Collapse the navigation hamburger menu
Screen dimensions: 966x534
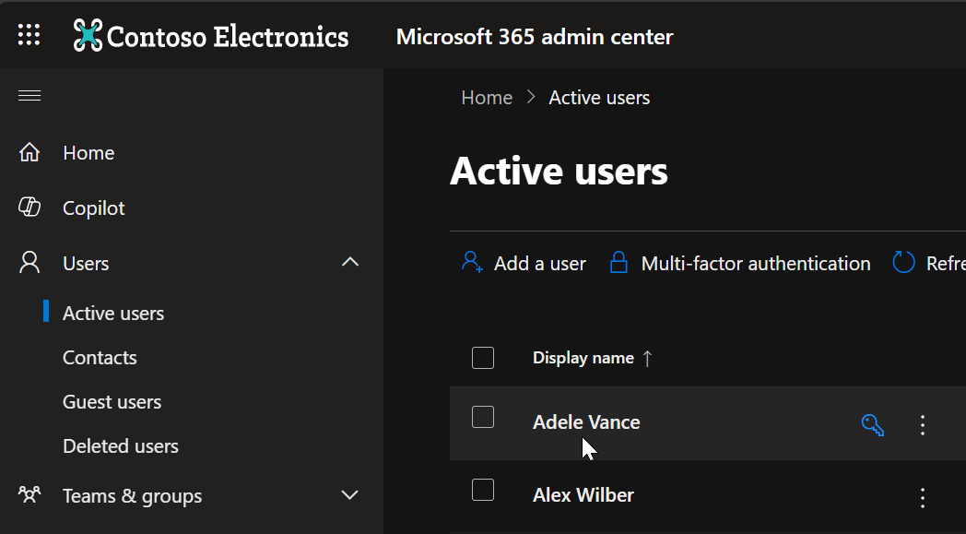(x=29, y=96)
